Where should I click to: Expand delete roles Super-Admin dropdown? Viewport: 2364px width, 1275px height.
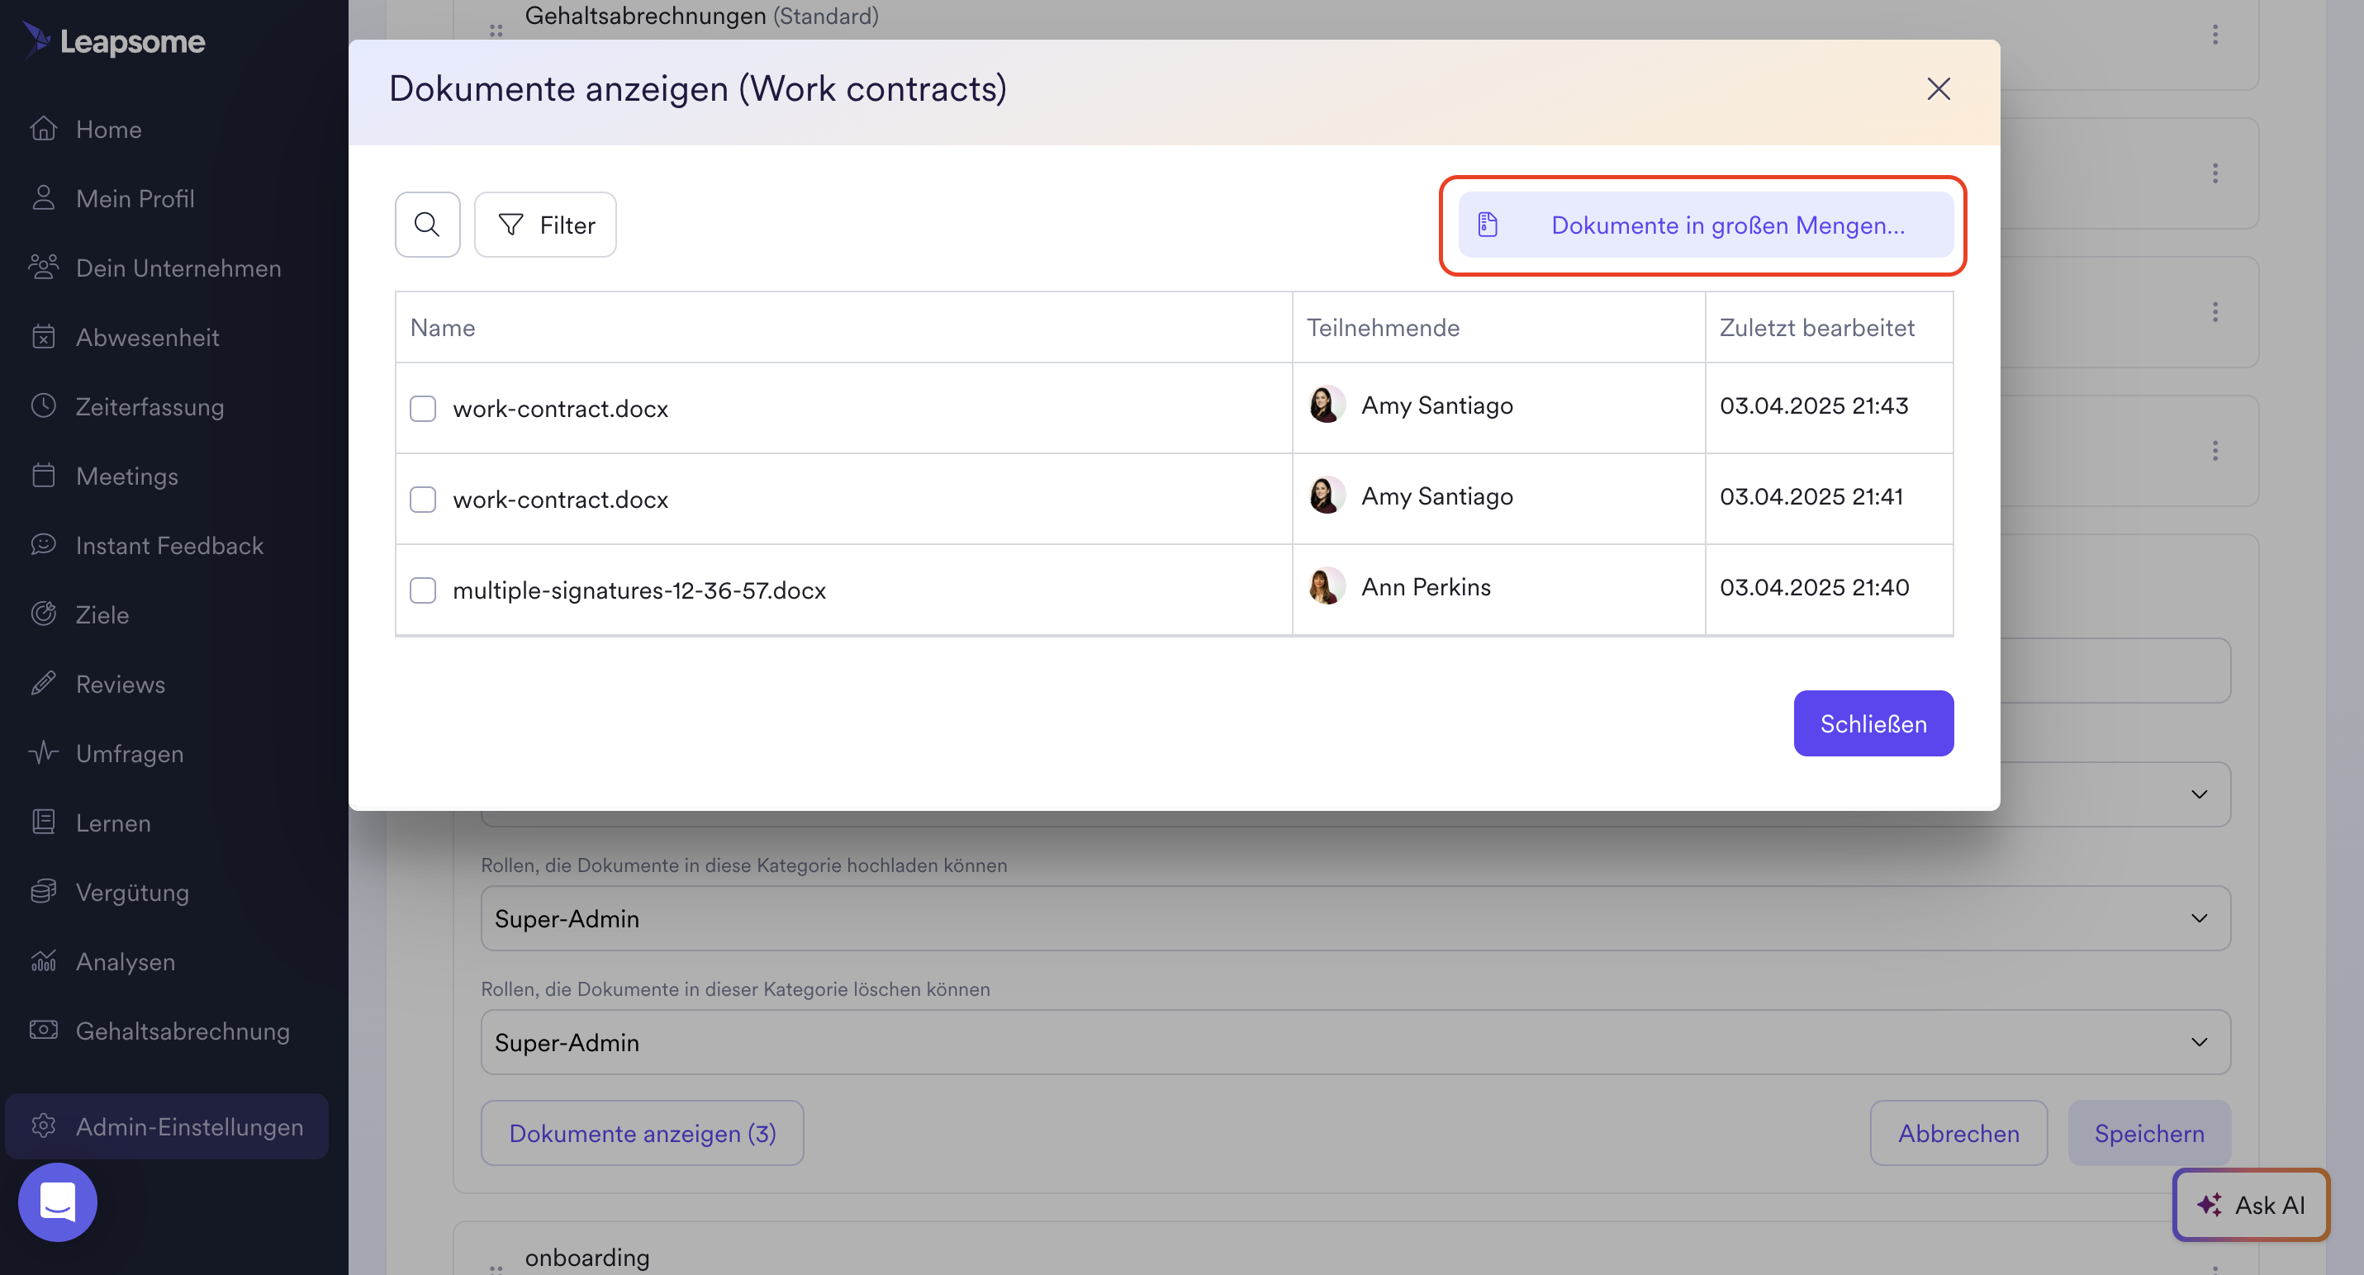coord(1355,1042)
